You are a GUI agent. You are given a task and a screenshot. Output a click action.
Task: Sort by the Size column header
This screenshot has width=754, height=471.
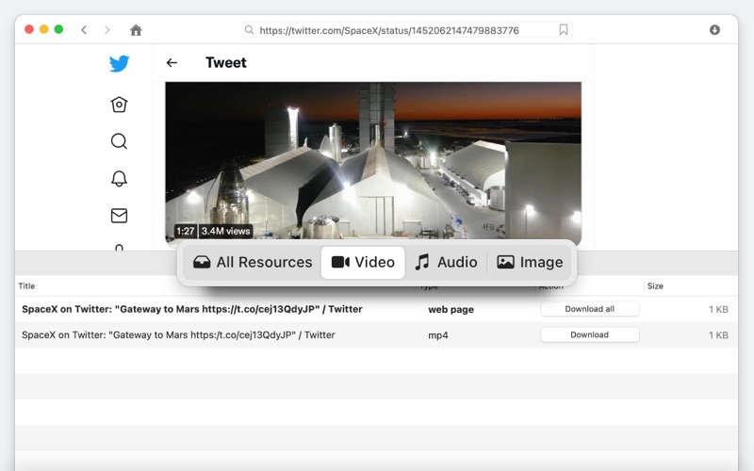(x=655, y=286)
